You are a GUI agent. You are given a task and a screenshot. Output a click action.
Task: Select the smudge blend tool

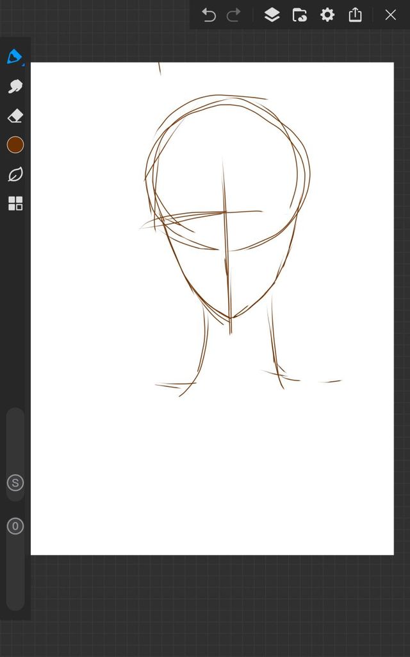tap(15, 87)
